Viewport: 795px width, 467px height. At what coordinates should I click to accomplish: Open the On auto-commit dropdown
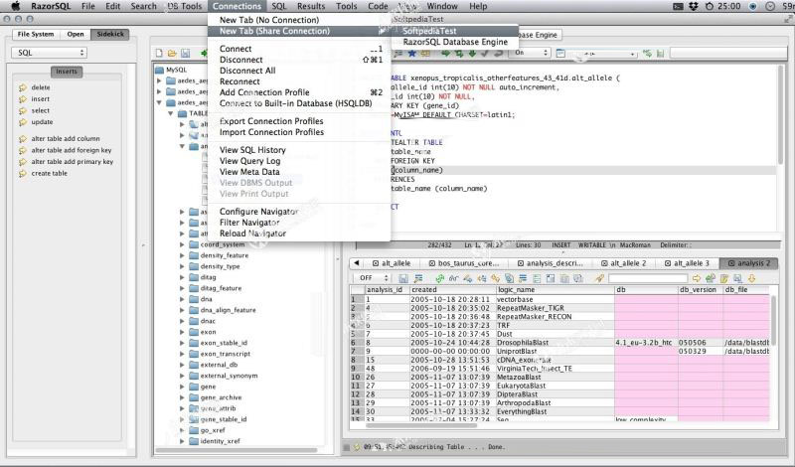click(x=531, y=53)
